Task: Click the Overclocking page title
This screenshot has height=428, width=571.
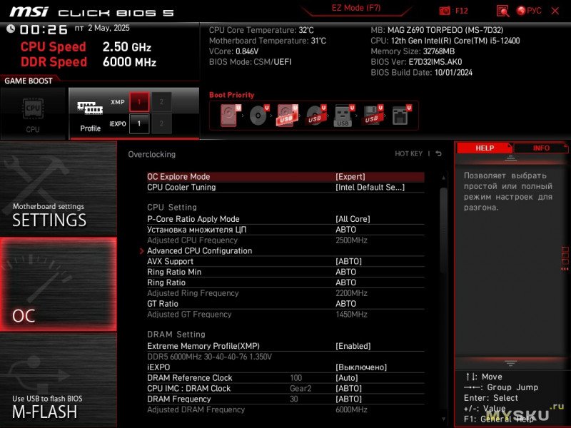Action: coord(152,154)
